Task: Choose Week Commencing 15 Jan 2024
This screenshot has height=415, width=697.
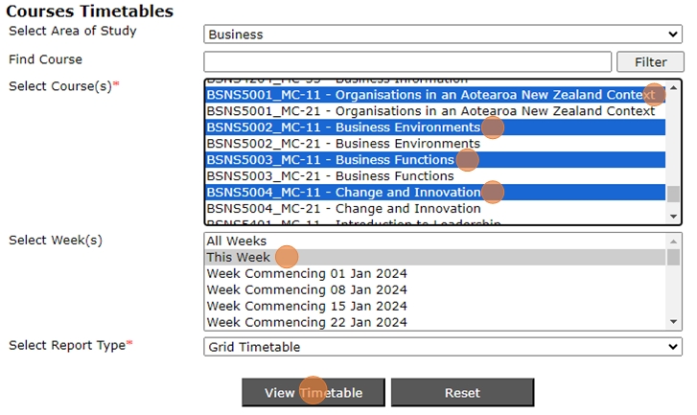Action: (307, 307)
